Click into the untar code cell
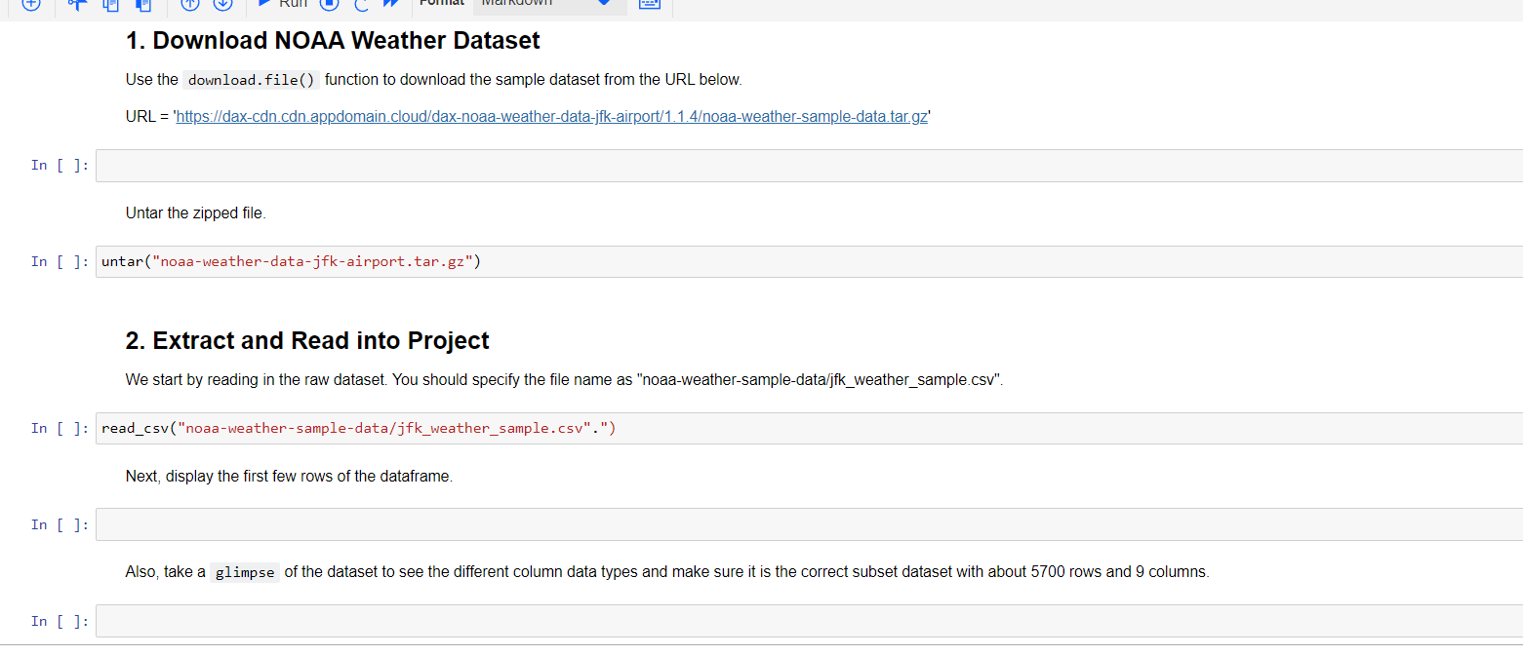Screen dimensions: 1523x656 click(x=808, y=261)
